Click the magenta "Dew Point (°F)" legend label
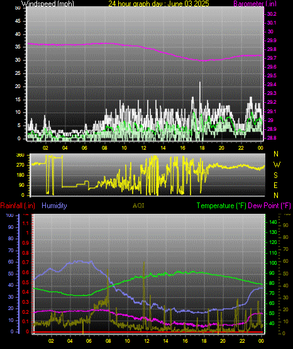 (x=269, y=206)
